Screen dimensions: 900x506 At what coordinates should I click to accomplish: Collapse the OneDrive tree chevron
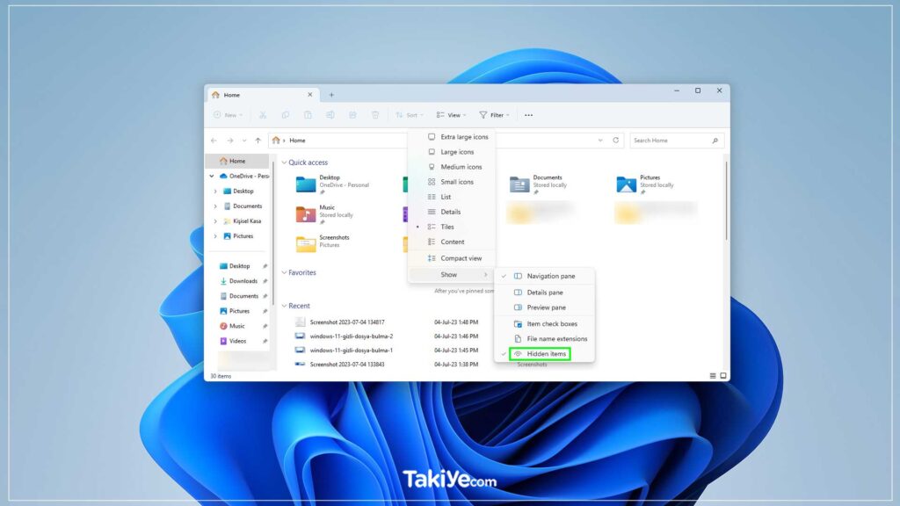tap(212, 176)
